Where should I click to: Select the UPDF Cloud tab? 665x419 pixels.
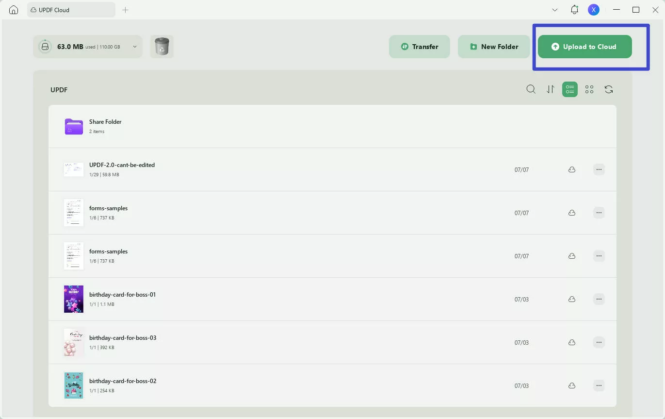[x=71, y=10]
